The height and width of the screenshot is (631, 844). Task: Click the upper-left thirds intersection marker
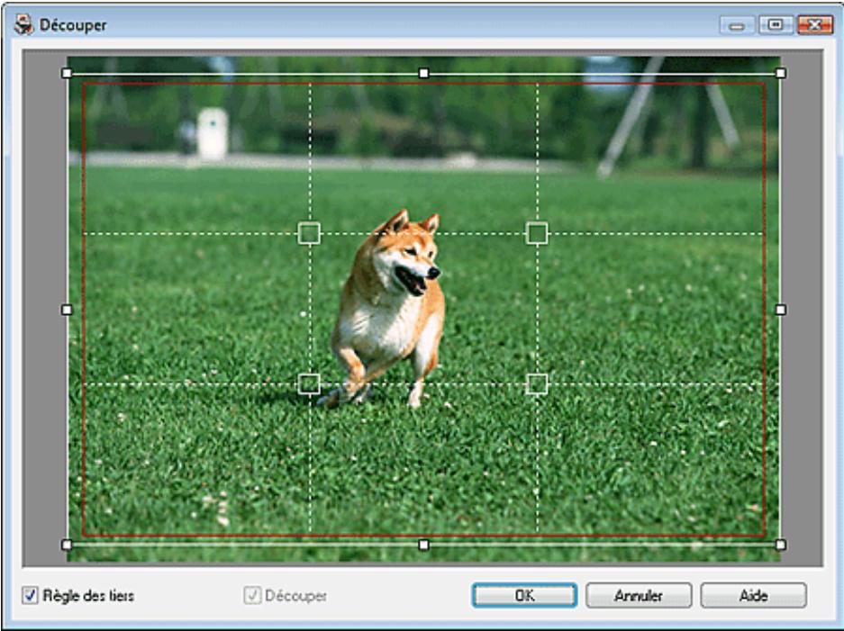coord(309,233)
